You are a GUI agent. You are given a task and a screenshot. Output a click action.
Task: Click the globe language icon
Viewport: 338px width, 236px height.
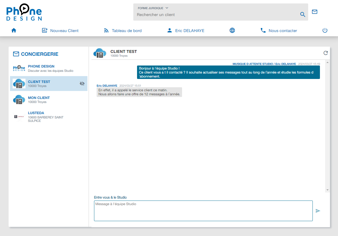[232, 30]
